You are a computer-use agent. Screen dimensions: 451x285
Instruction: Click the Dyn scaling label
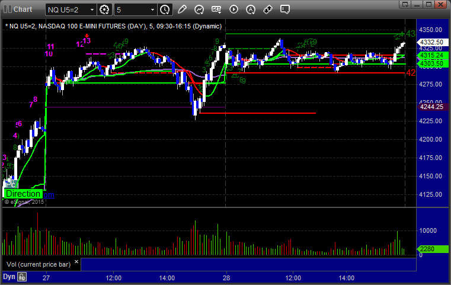click(9, 277)
